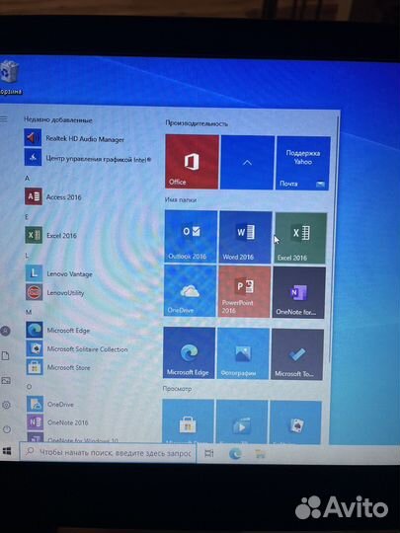Click the taskbar search box
Screen dimensions: 400x533
108,452
